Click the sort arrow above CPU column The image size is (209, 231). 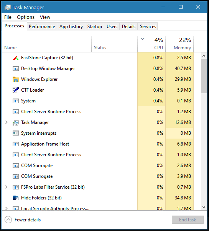(x=142, y=39)
